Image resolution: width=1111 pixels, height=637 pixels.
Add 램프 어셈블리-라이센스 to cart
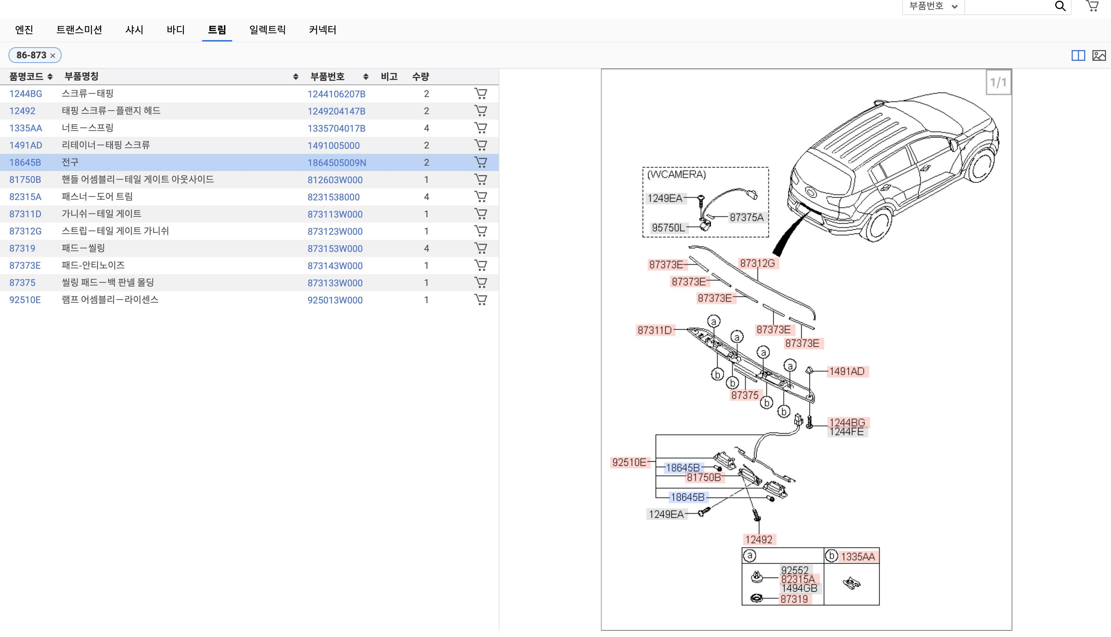click(x=480, y=300)
